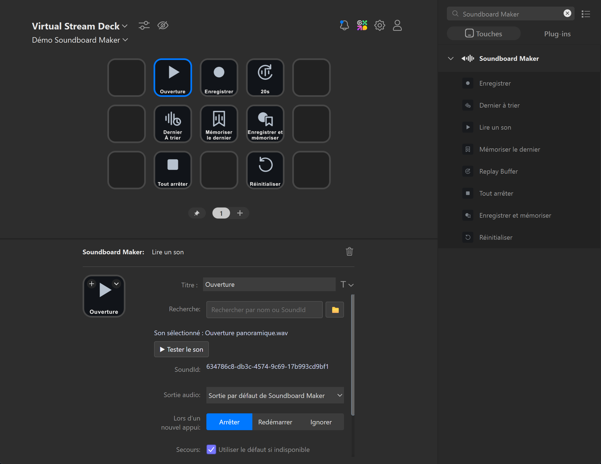Click Tester le son button

click(181, 349)
